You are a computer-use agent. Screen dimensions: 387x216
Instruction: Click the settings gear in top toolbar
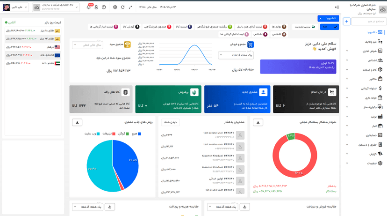pos(115,7)
